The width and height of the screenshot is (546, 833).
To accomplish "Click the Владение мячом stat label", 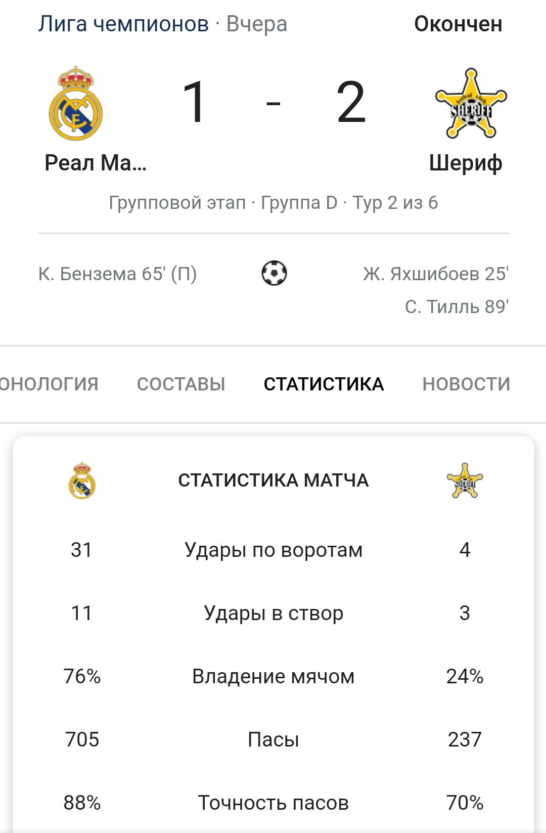I will pos(273,676).
